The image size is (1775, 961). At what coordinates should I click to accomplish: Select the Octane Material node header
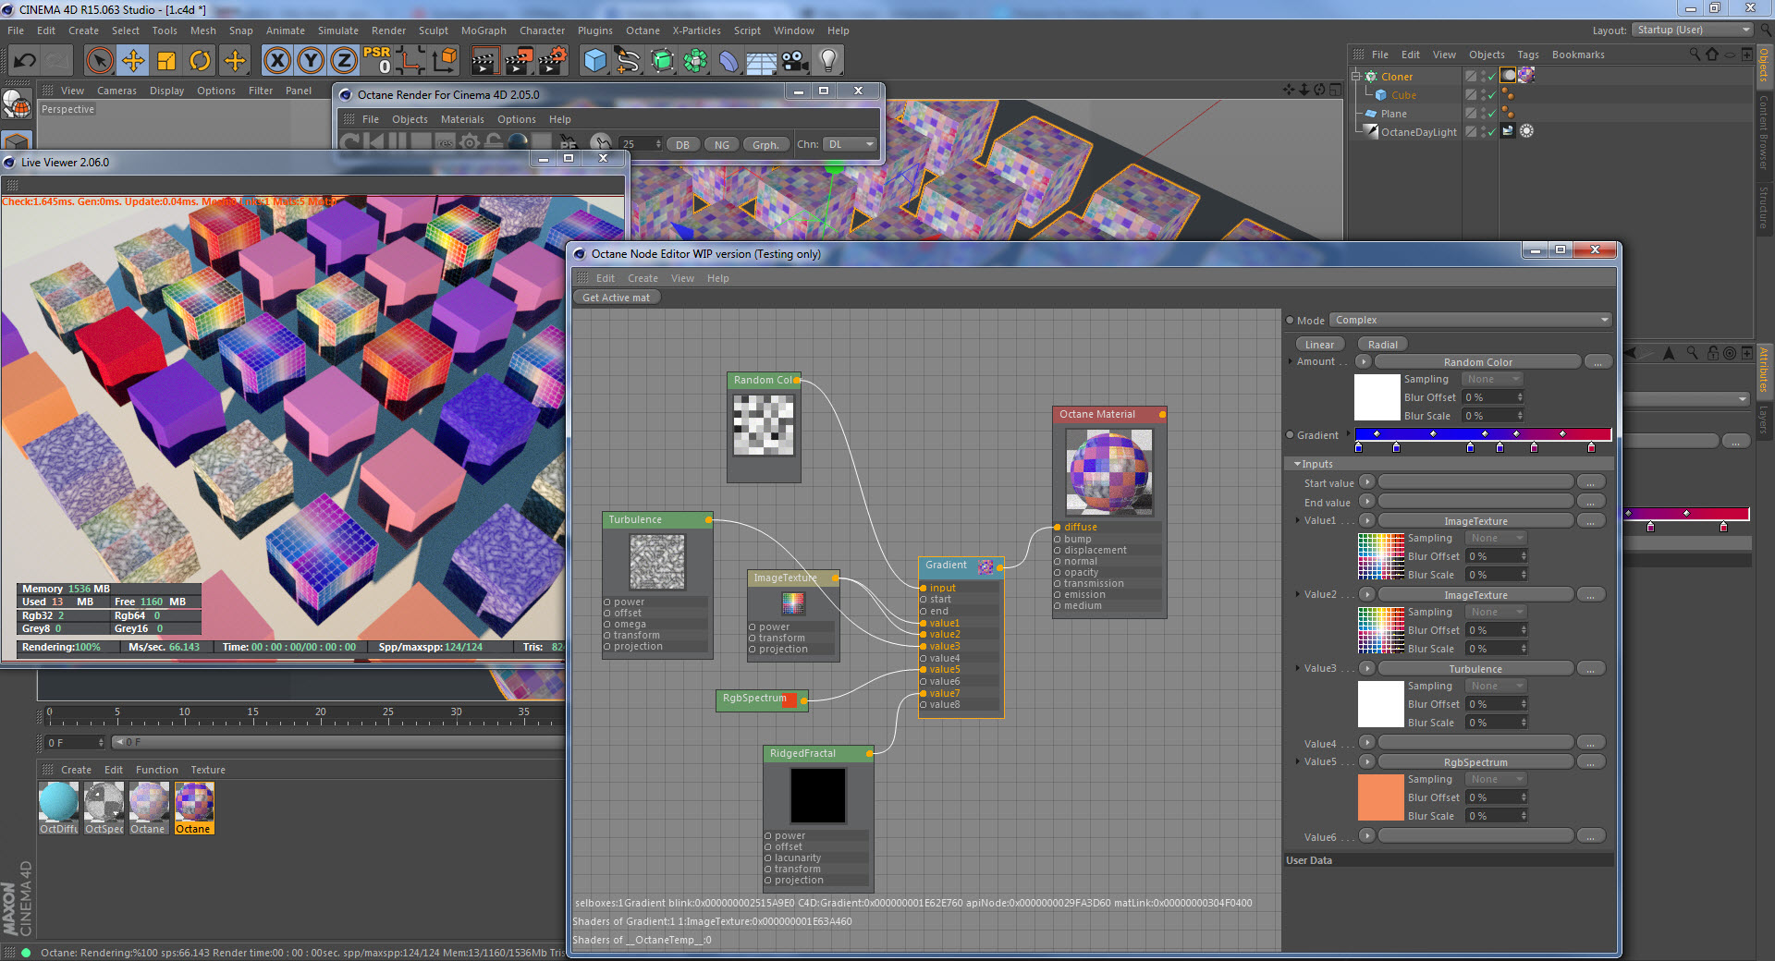click(1108, 414)
